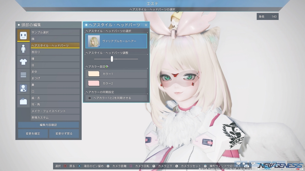This screenshot has height=171, width=305.
Task: Open the body editing category icon
Action: (23, 49)
